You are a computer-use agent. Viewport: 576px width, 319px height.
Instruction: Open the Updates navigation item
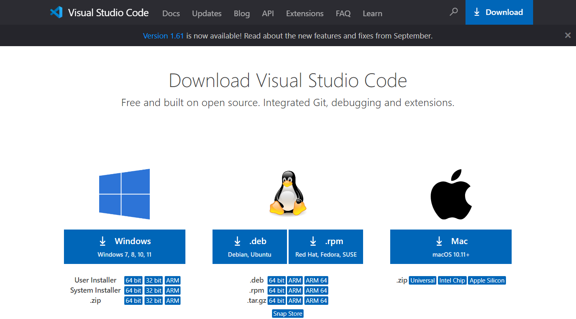207,13
